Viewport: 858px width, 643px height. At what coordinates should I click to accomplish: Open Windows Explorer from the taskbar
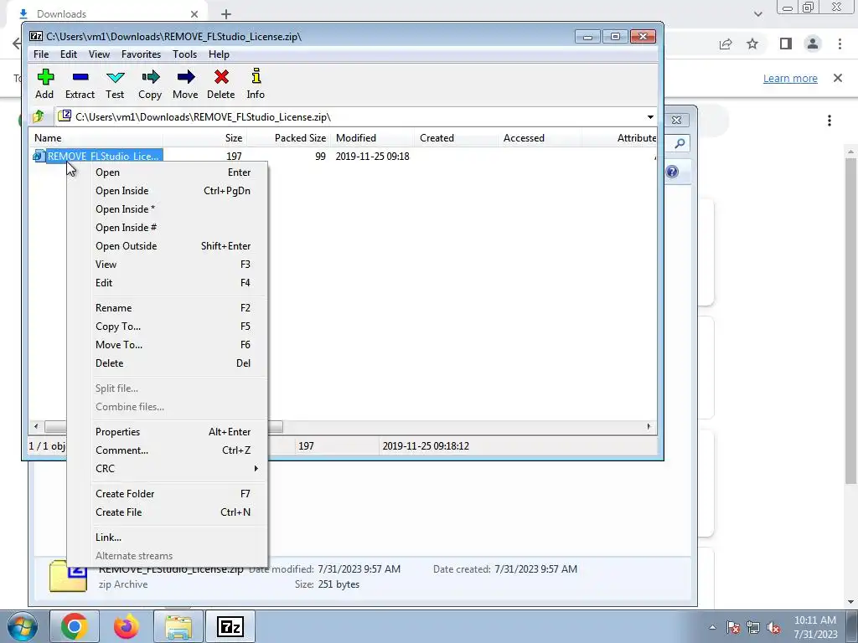[x=178, y=626]
